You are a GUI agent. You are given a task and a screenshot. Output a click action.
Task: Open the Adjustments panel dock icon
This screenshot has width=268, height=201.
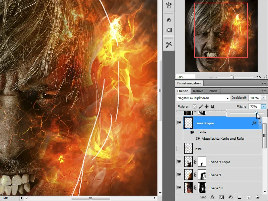point(169,20)
